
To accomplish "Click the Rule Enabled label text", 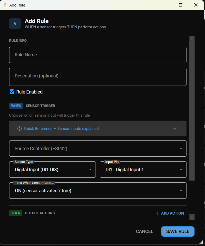I will pos(29,92).
